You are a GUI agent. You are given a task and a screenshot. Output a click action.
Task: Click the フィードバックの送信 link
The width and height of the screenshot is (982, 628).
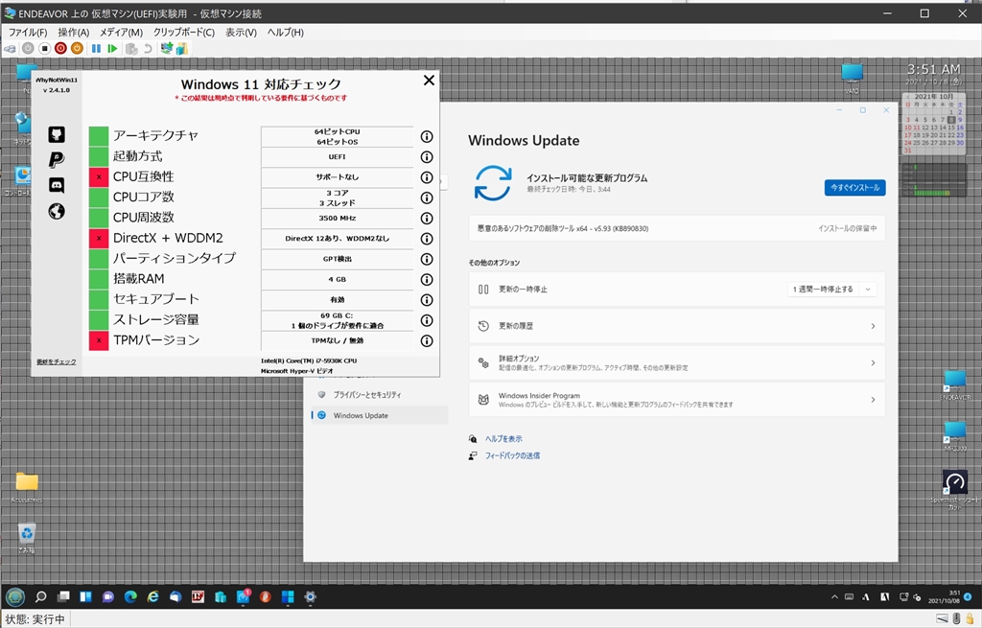click(512, 455)
